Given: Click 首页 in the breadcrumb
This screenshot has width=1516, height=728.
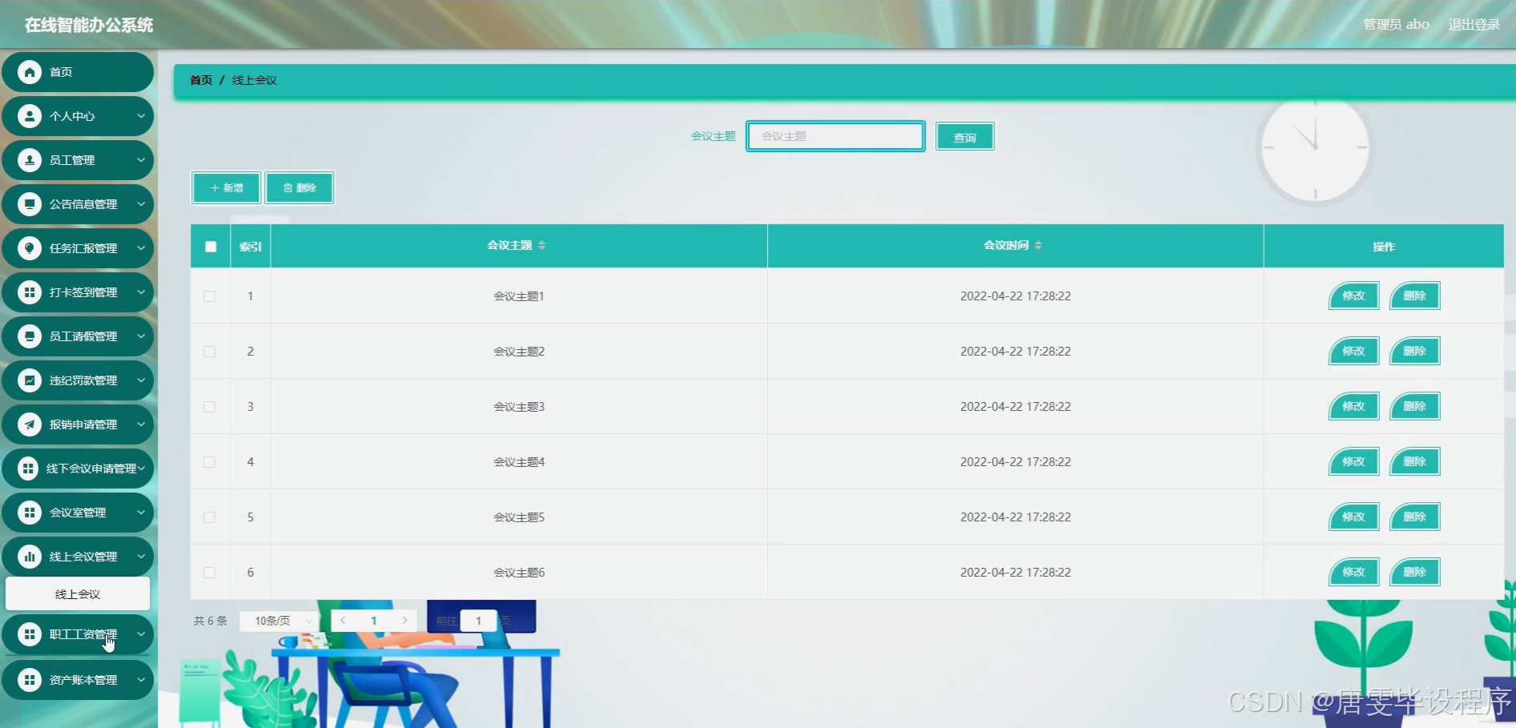Looking at the screenshot, I should (201, 80).
